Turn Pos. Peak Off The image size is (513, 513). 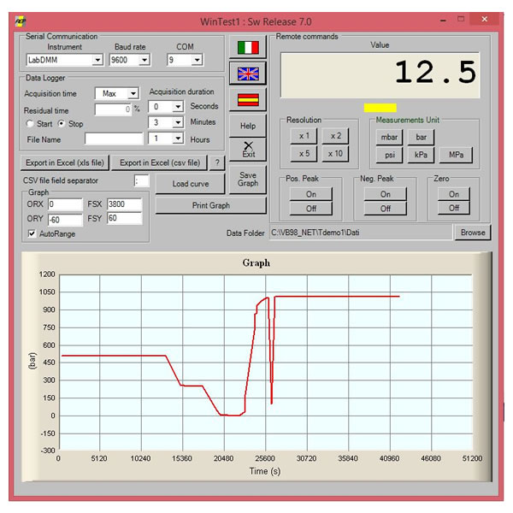coord(311,209)
